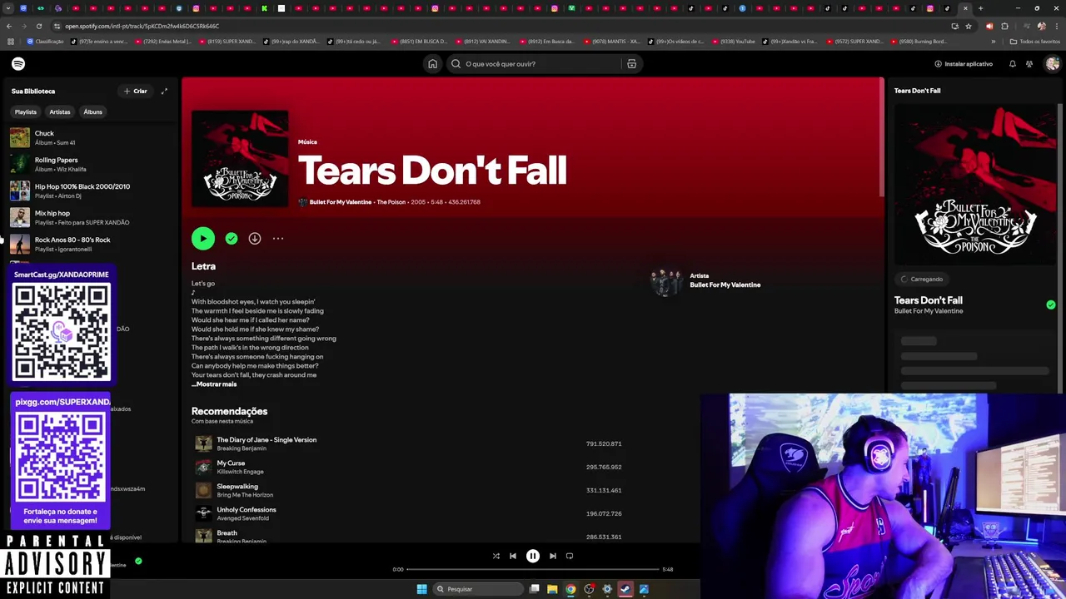Open the friends activity icon
1066x599 pixels.
click(1029, 64)
